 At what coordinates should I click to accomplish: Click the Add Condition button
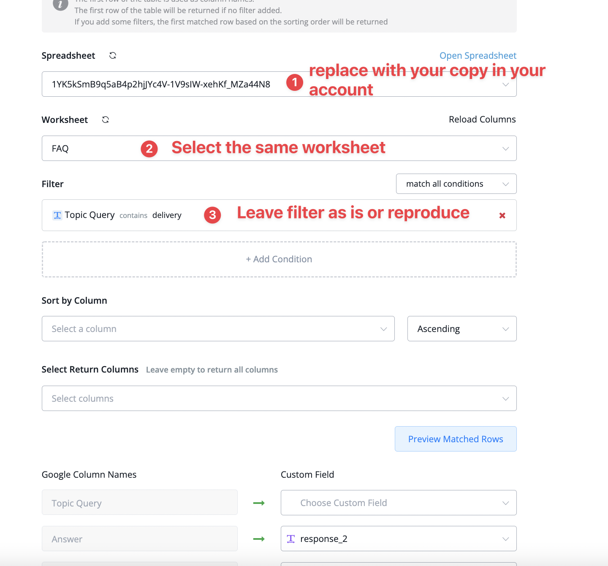tap(279, 259)
